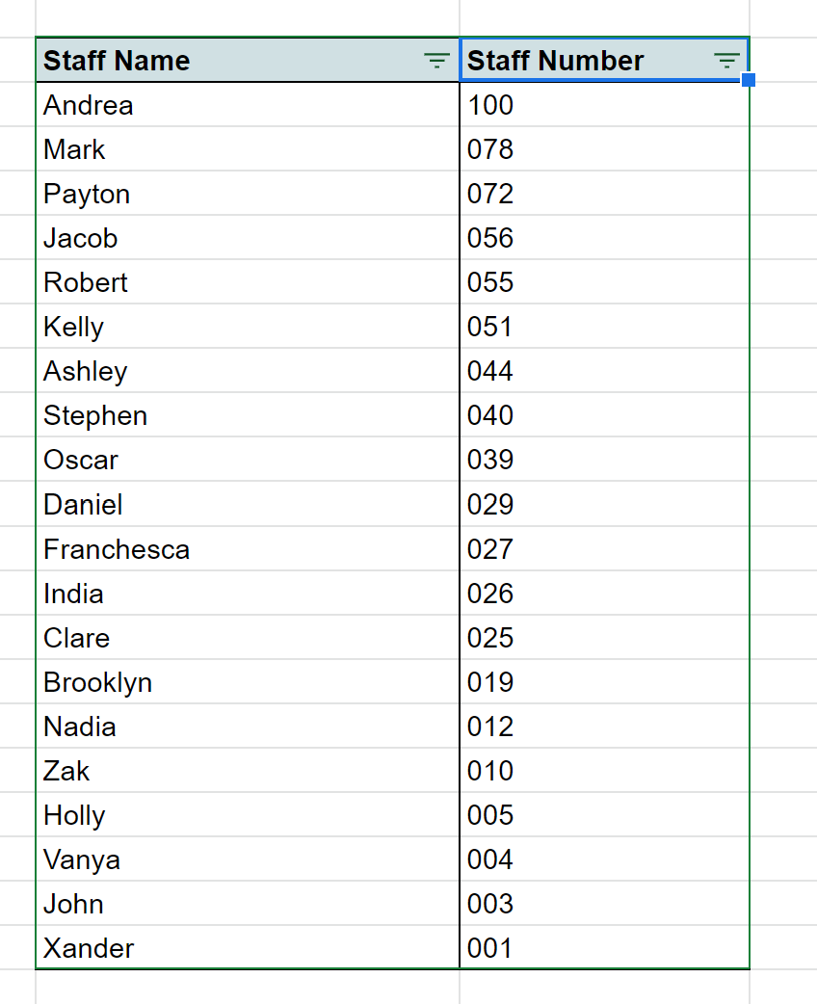Open the Staff Name filter icon
817x1004 pixels.
click(x=436, y=61)
